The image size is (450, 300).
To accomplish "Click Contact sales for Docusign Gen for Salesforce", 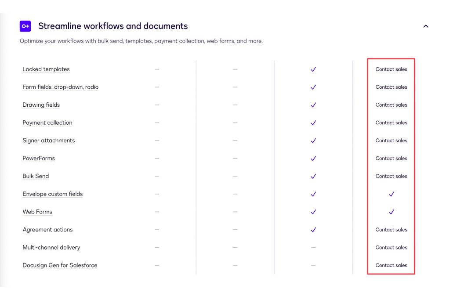I will point(391,265).
